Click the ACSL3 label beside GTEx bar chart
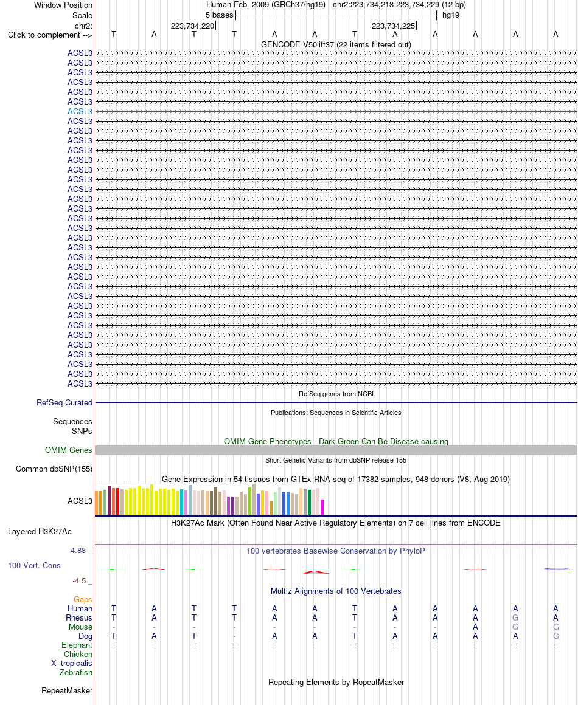 pyautogui.click(x=80, y=501)
